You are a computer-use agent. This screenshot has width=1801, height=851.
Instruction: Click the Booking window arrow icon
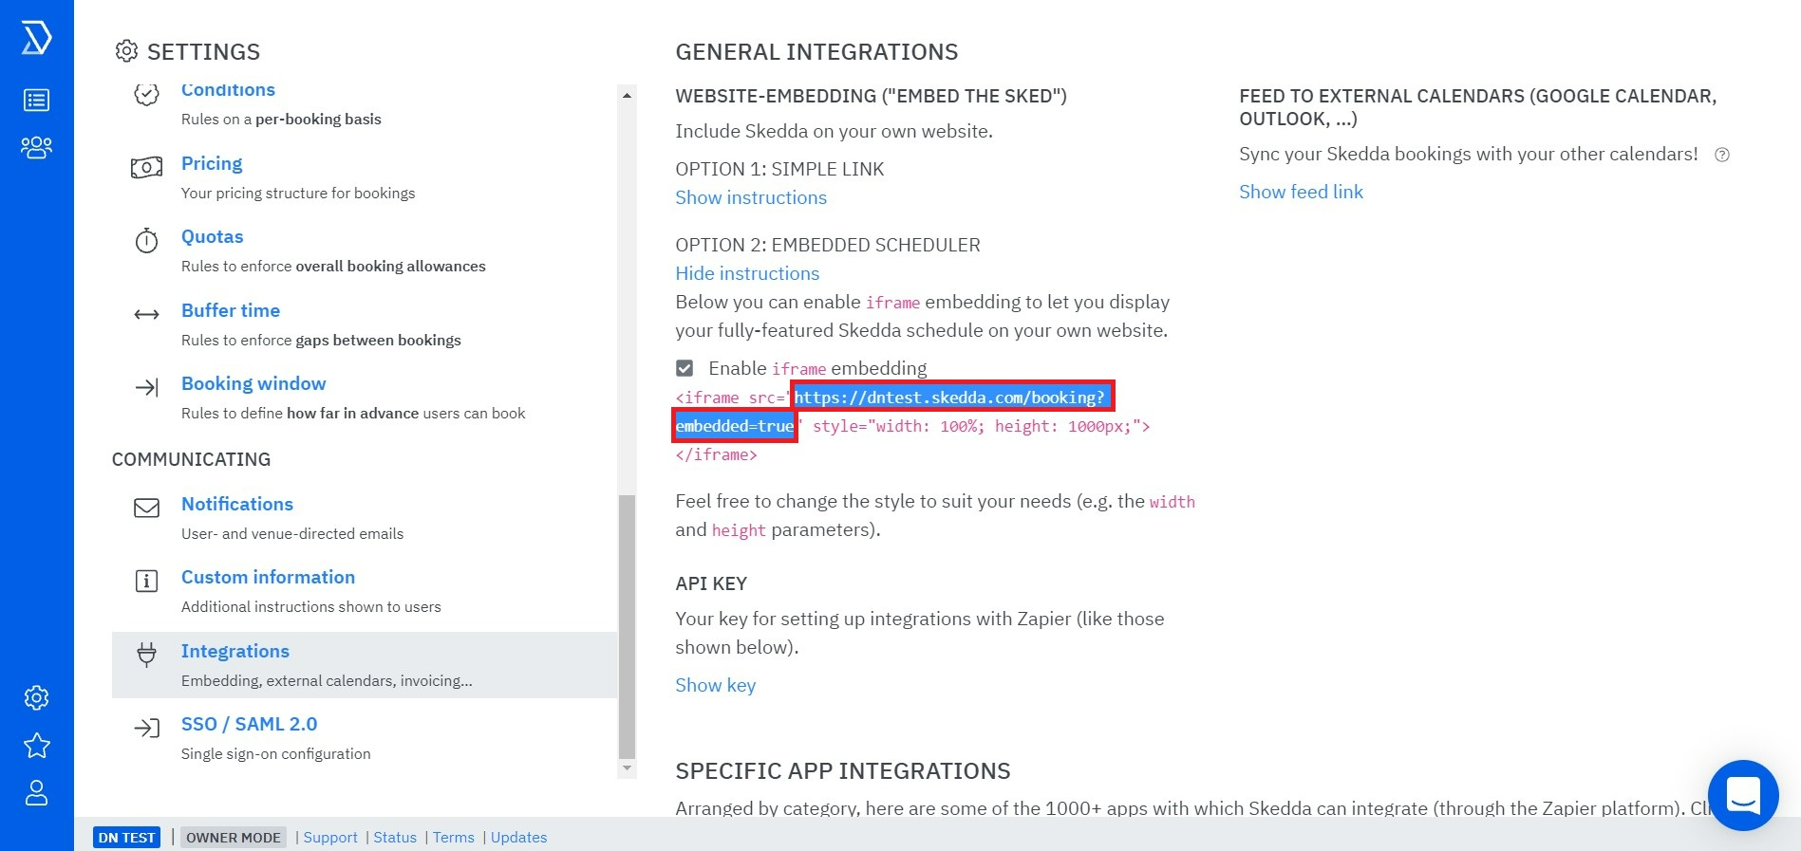click(146, 388)
